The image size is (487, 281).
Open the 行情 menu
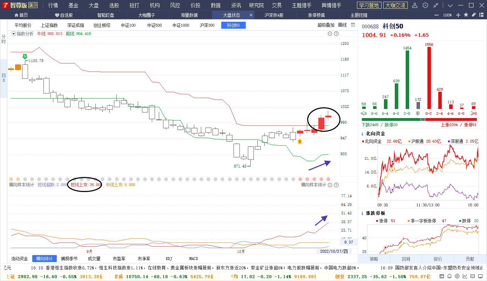(x=53, y=5)
